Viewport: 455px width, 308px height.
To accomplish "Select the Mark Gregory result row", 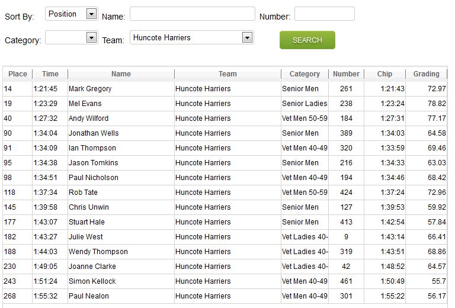I will (x=90, y=89).
